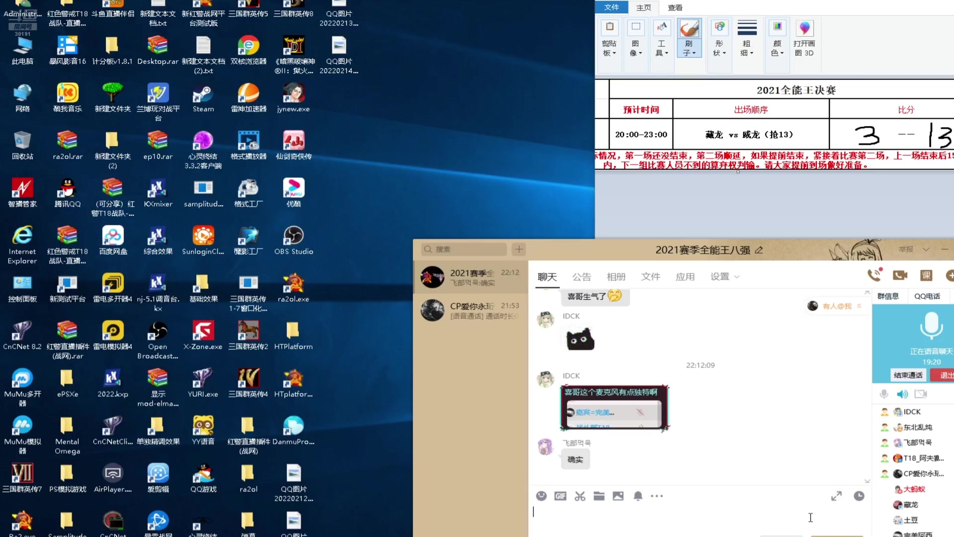The image size is (954, 537).
Task: Launch 酷我音乐 from desktop
Action: click(68, 98)
